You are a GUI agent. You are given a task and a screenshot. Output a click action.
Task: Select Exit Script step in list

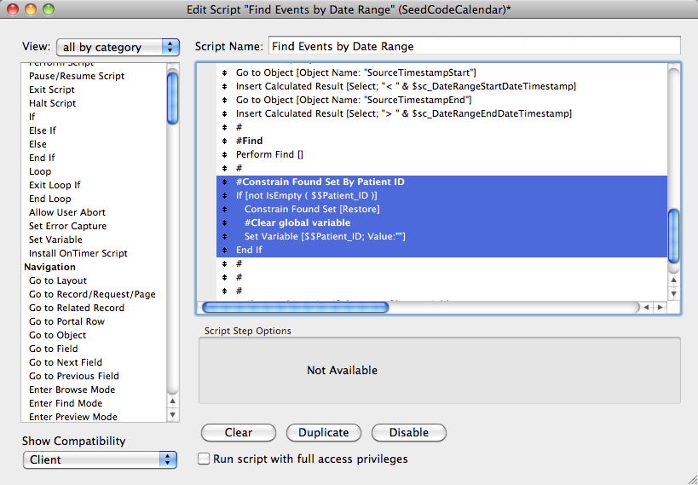coord(52,89)
